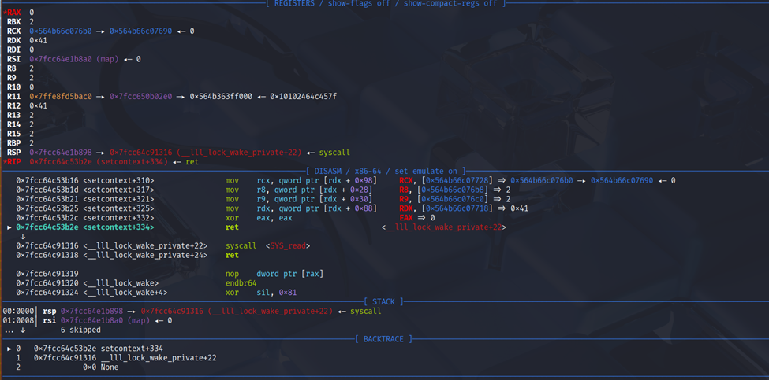
Task: Click the red asterisk RAX register label
Action: tap(13, 13)
